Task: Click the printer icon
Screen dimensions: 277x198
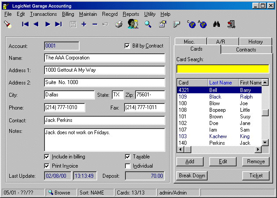Action: click(119, 24)
